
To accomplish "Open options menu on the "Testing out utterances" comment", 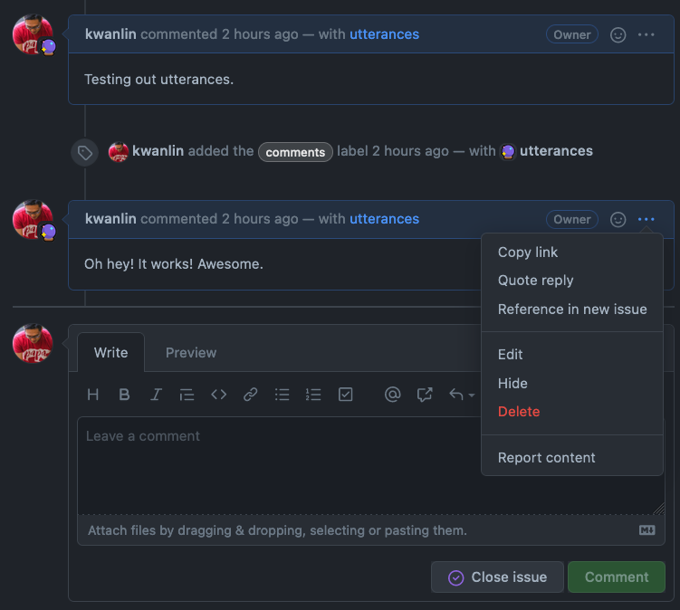I will point(646,34).
